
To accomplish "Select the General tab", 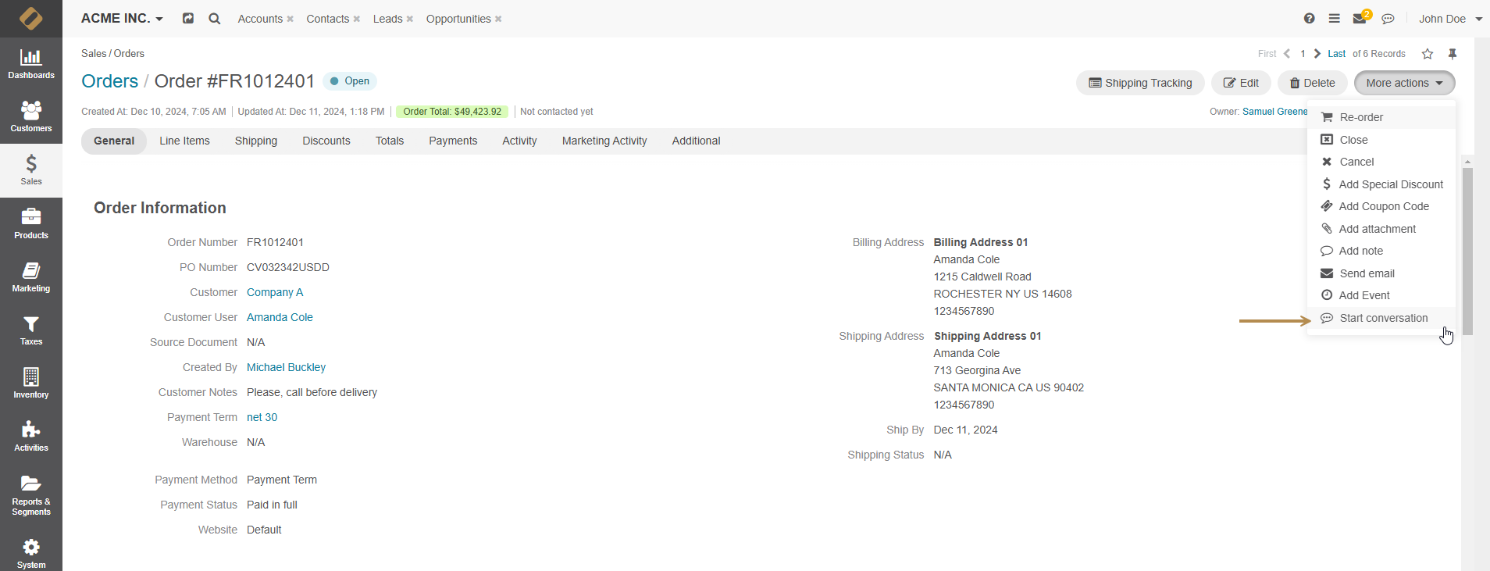I will click(x=114, y=141).
